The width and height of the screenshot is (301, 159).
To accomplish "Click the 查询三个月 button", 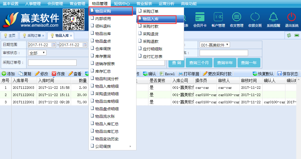I will tap(199, 63).
